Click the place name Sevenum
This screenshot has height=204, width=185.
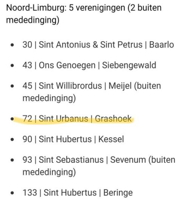pos(128,160)
